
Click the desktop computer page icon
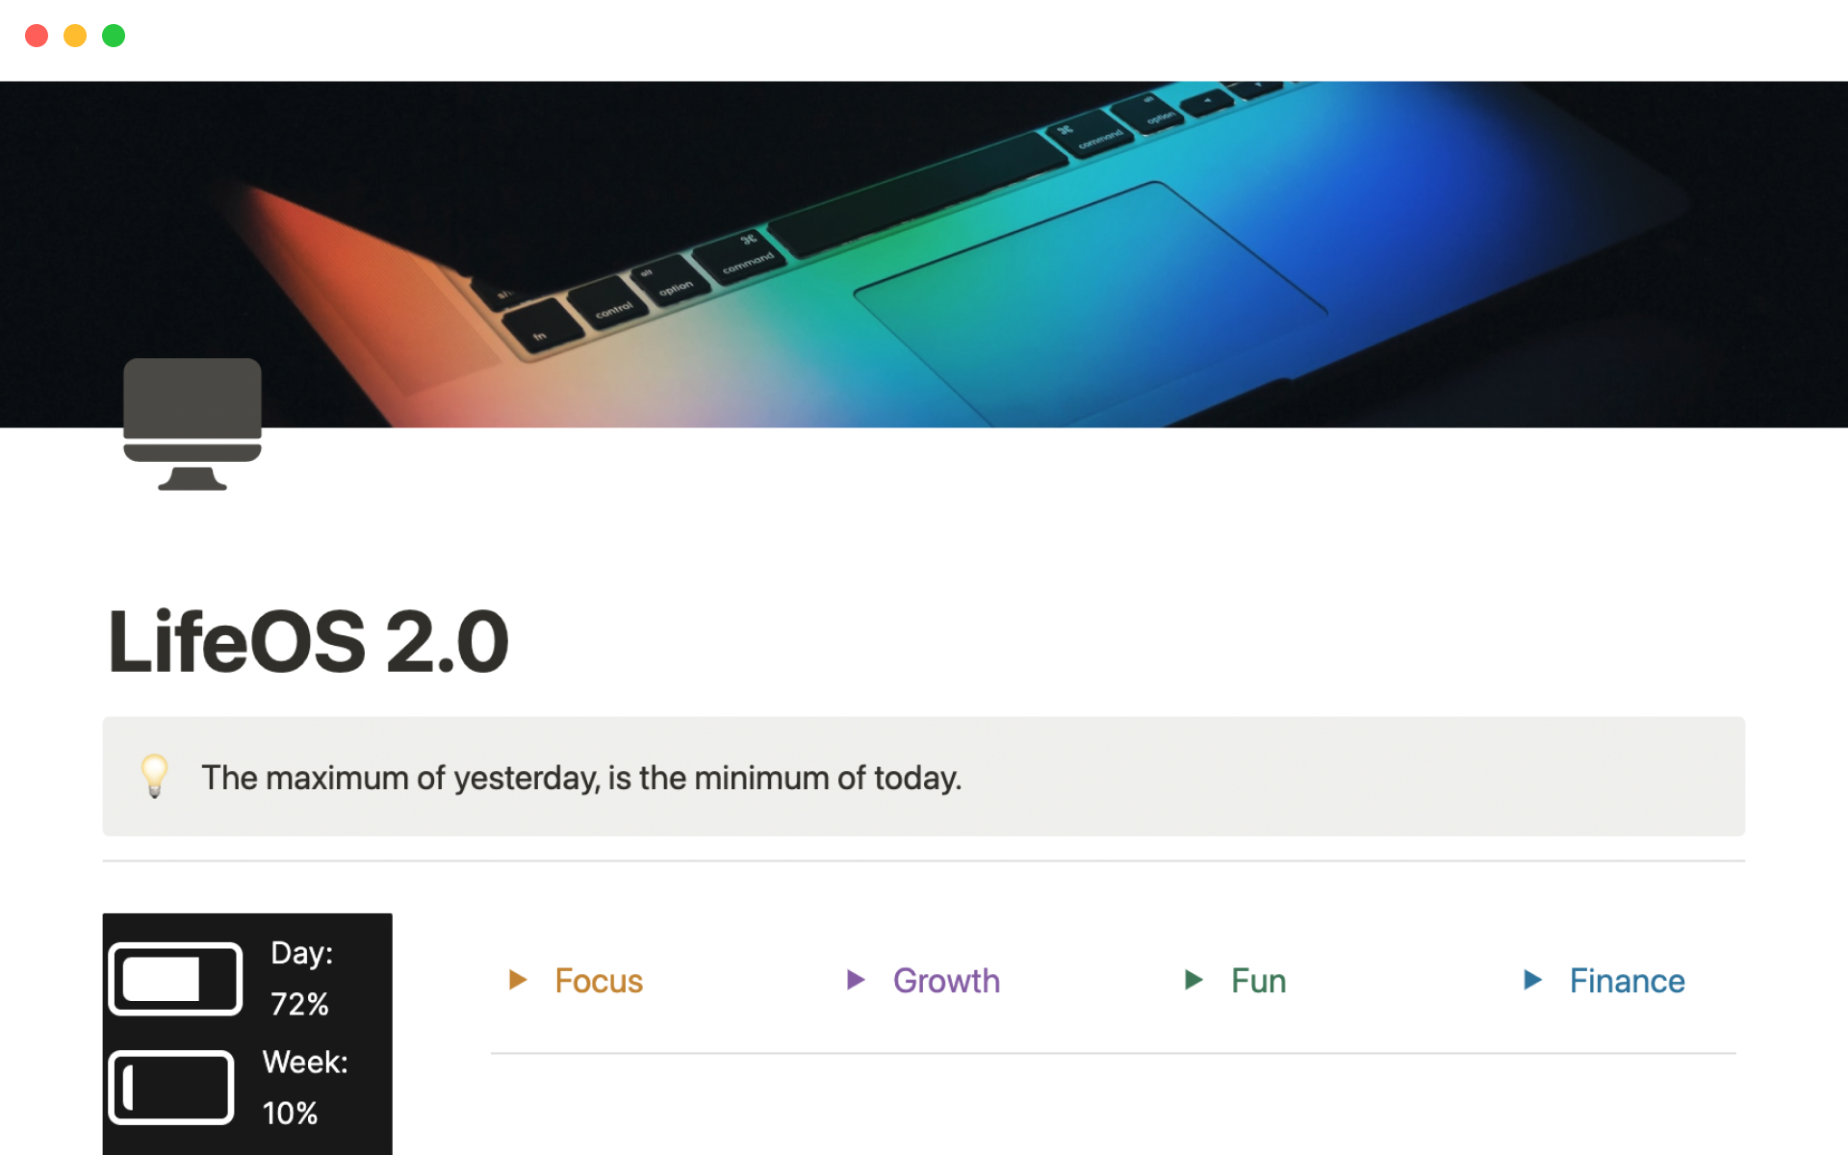(x=192, y=423)
